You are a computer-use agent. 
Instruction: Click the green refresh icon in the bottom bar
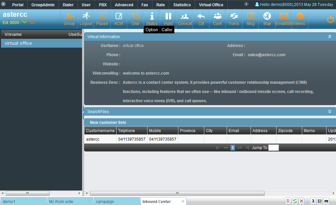tap(295, 201)
